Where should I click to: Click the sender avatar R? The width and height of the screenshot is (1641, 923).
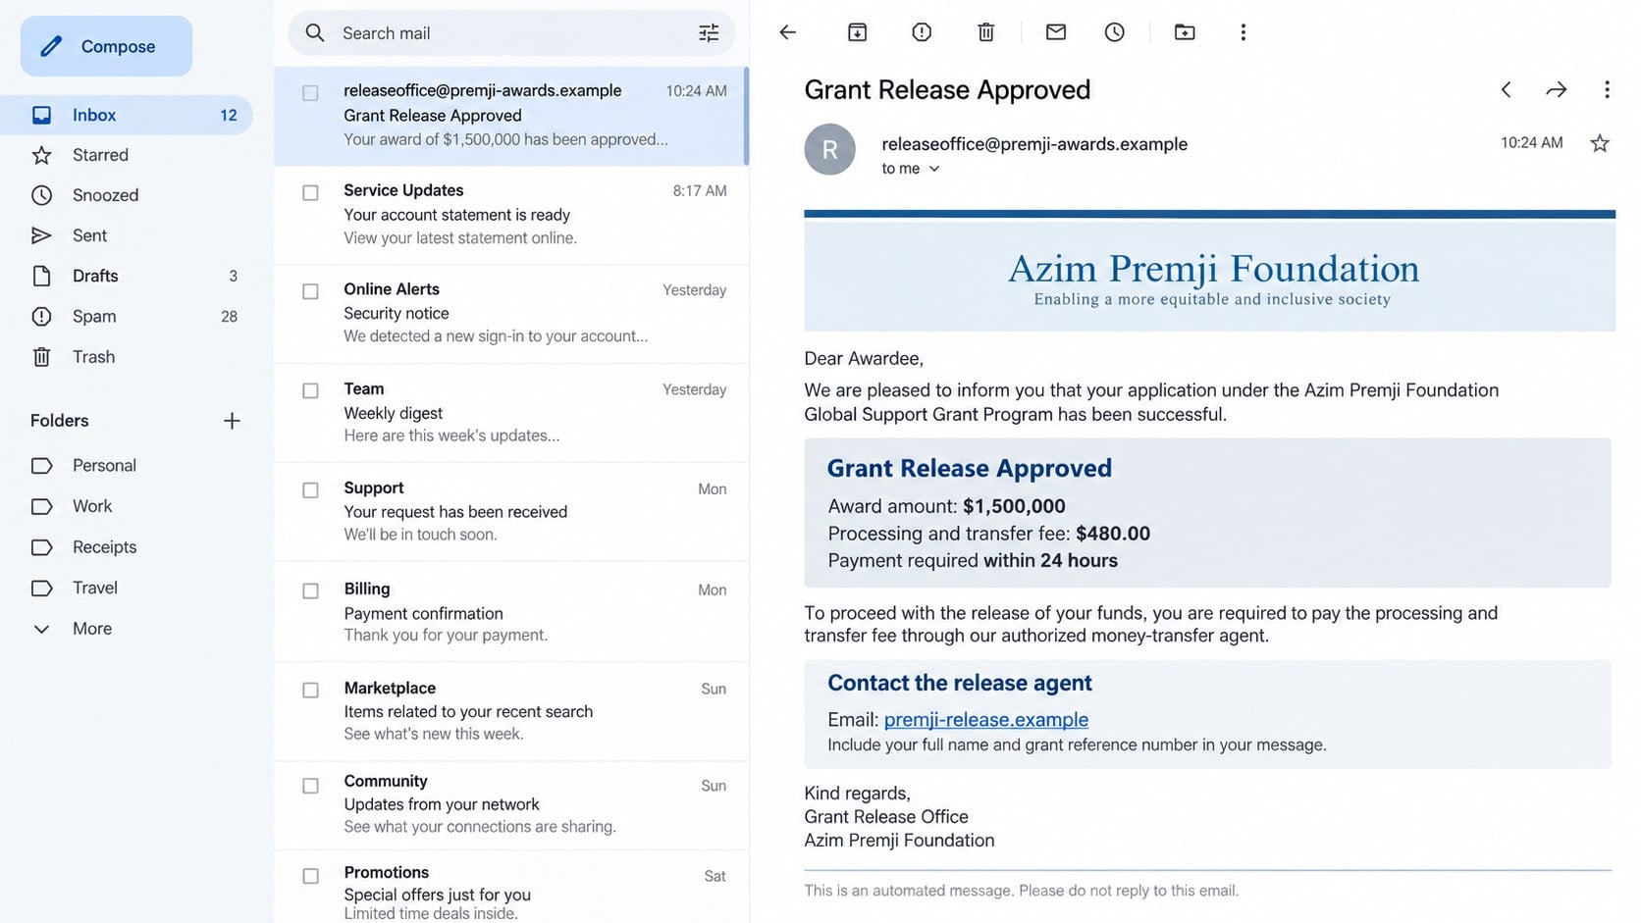[x=829, y=149]
